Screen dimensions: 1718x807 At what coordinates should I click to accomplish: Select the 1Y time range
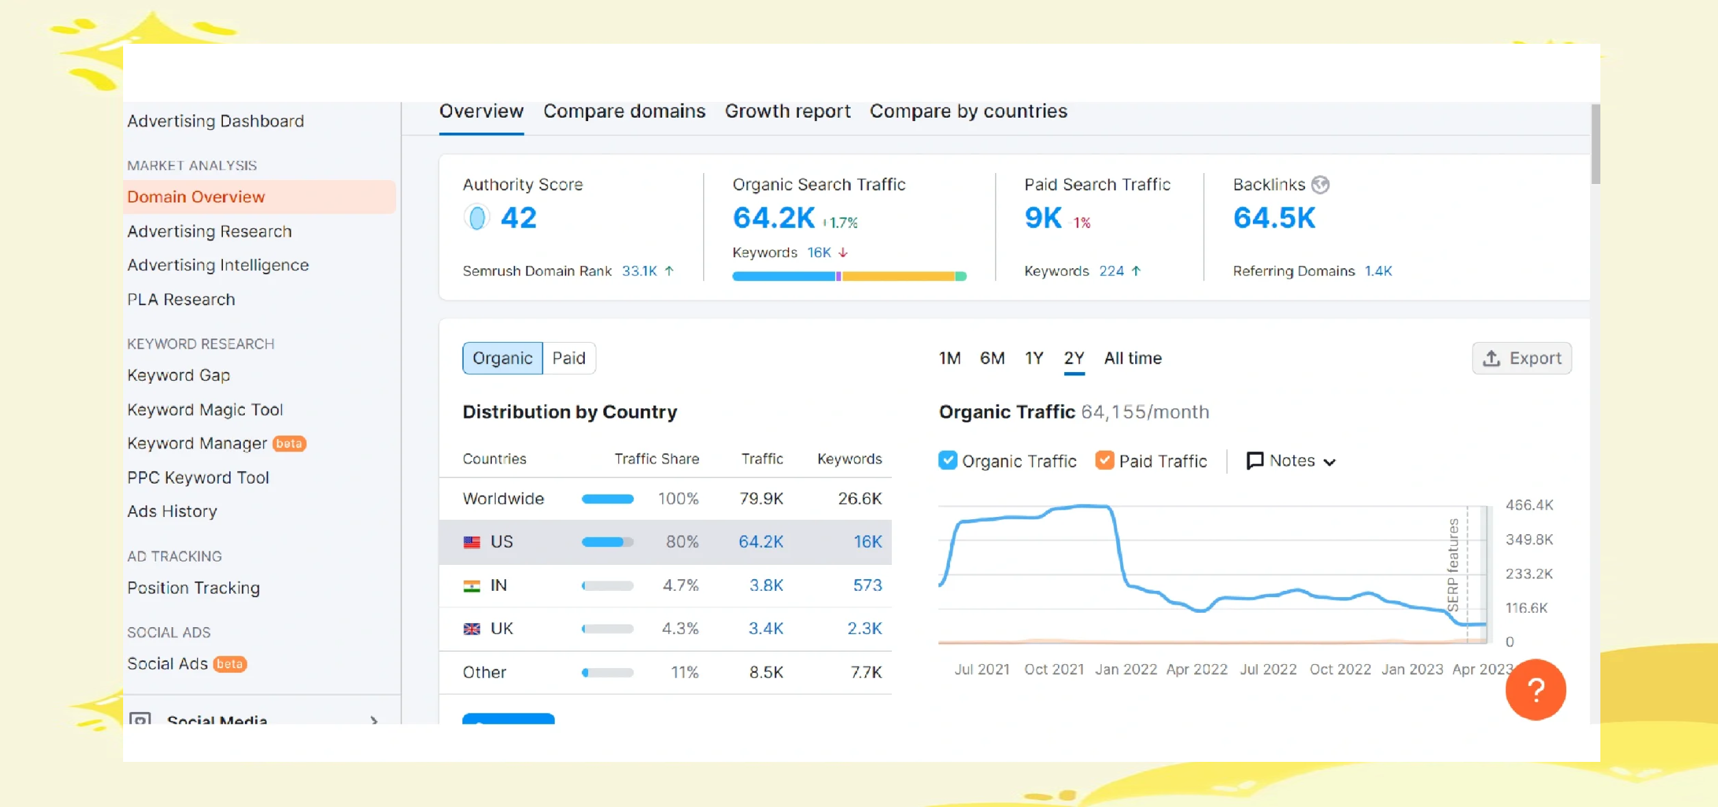(1034, 358)
